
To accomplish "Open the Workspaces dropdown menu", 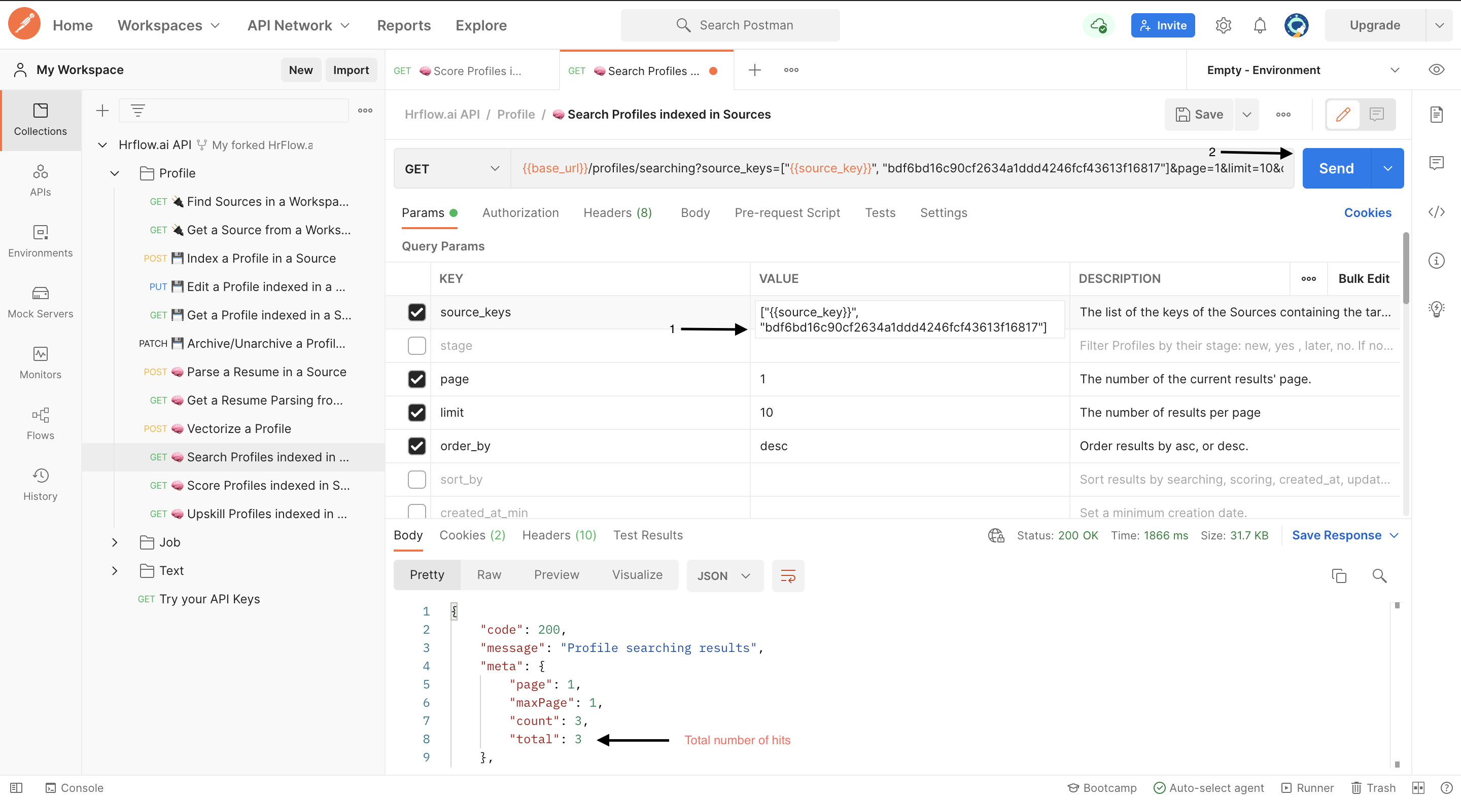I will click(168, 25).
